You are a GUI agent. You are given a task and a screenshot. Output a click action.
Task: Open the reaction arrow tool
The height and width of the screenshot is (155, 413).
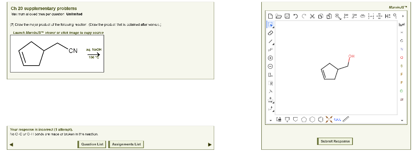[271, 100]
